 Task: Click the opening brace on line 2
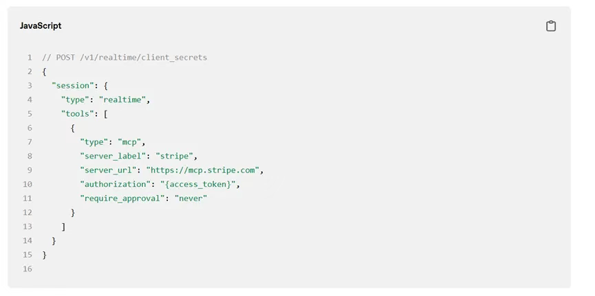[x=45, y=71]
